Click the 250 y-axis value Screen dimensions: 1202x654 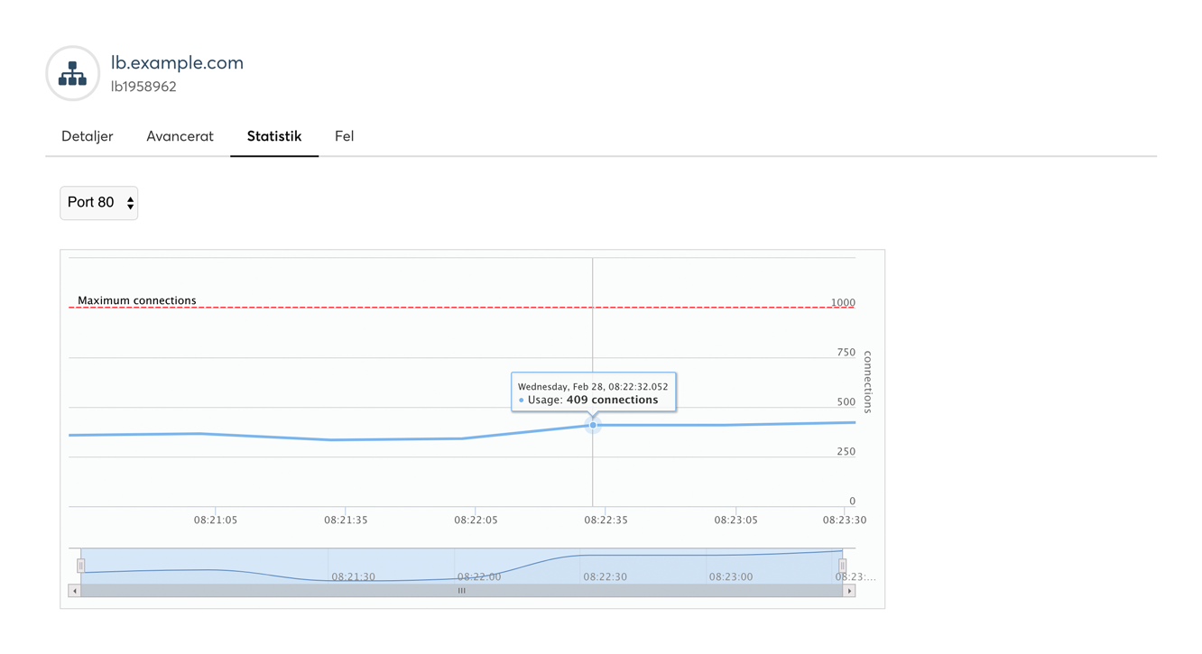[x=846, y=452]
